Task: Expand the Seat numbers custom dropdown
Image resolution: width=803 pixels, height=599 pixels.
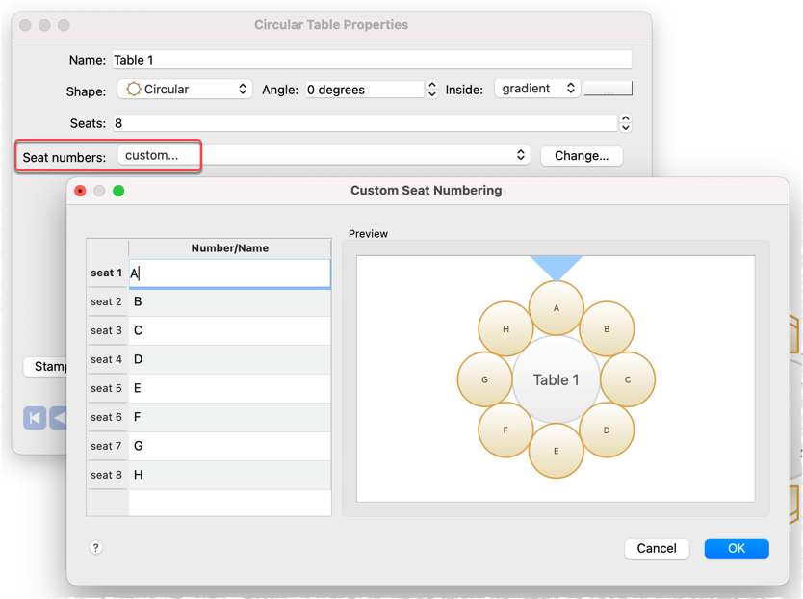Action: tap(323, 155)
